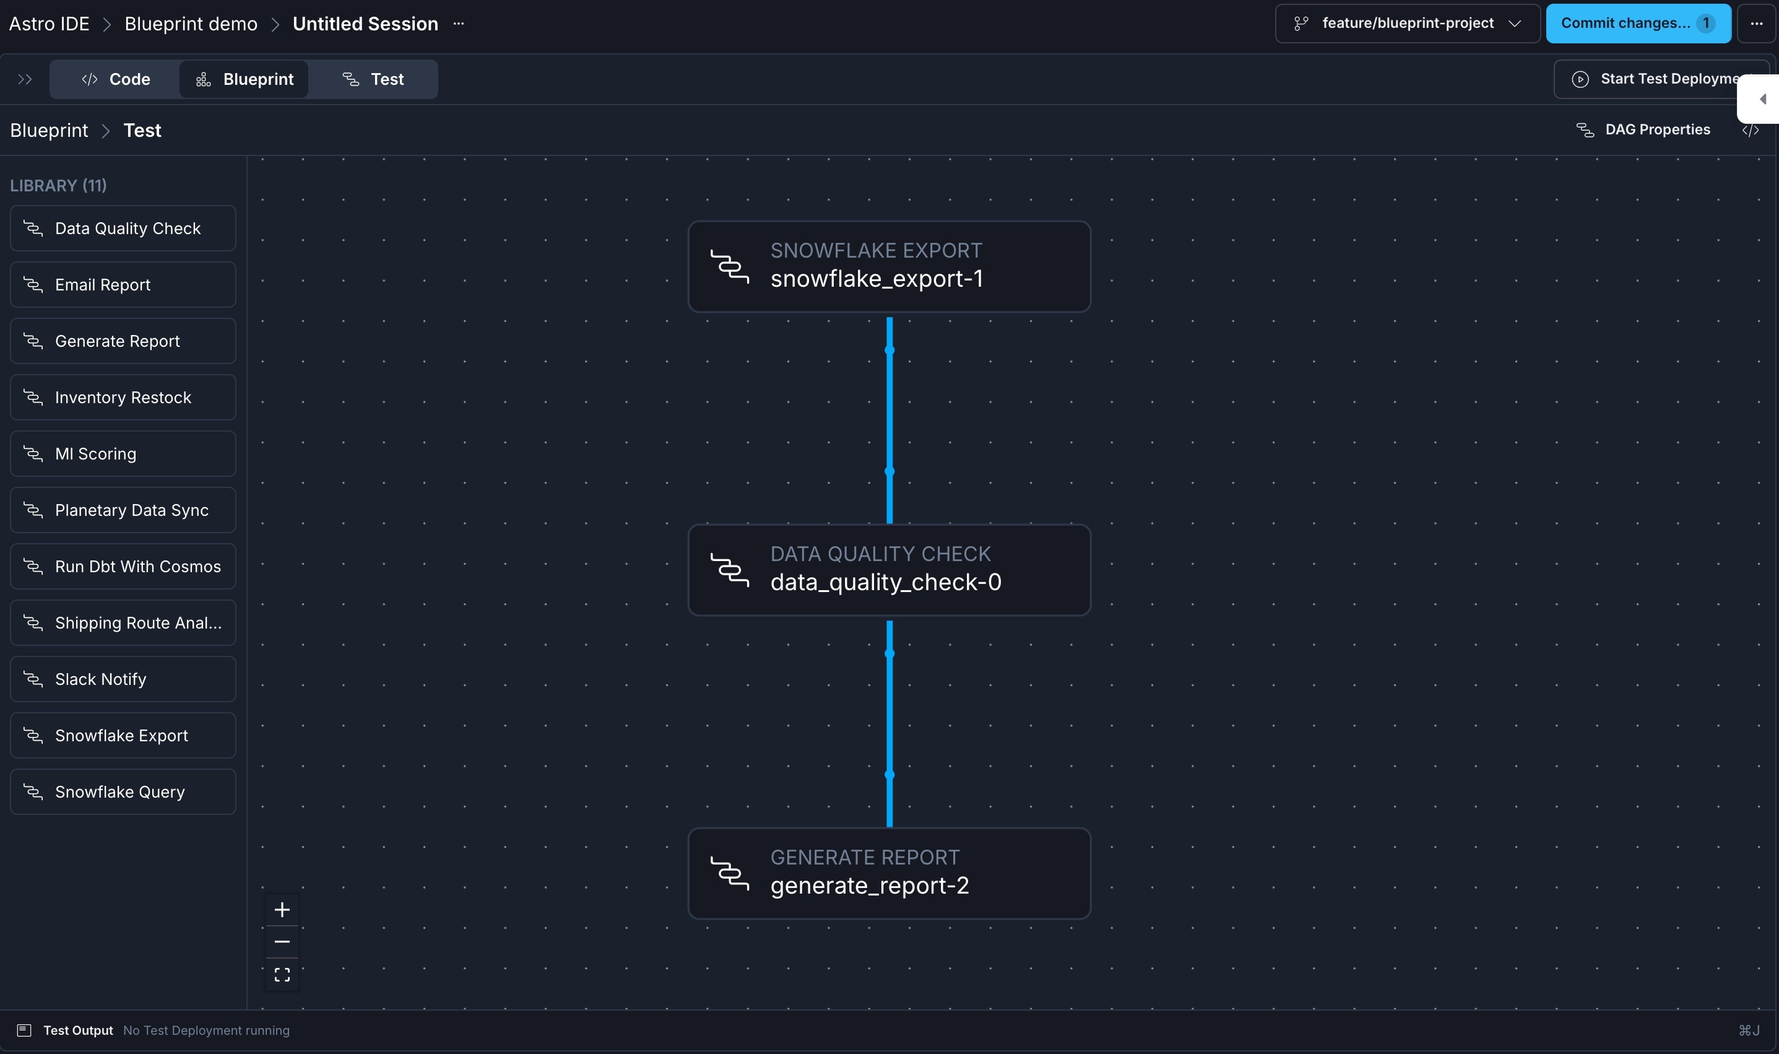Open the more options menu beside Commit changes
1779x1054 pixels.
(x=1756, y=24)
